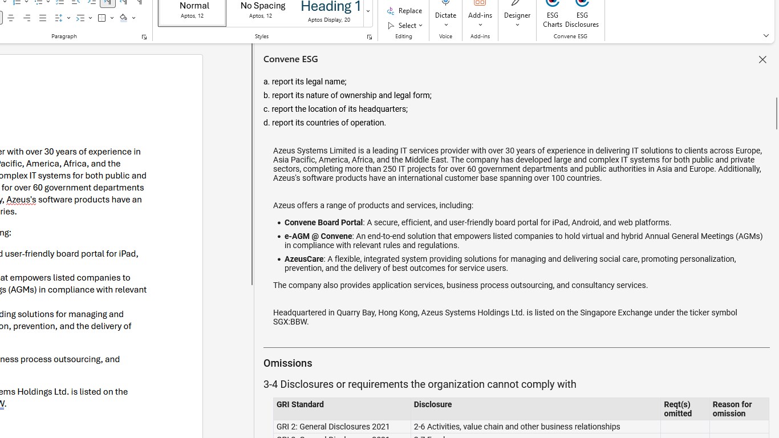Viewport: 779px width, 438px height.
Task: Click 'Azeus offers a range of products' line
Action: pos(373,205)
